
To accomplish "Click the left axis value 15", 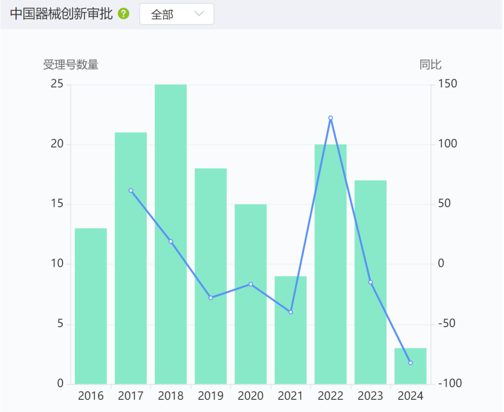I will tap(57, 203).
